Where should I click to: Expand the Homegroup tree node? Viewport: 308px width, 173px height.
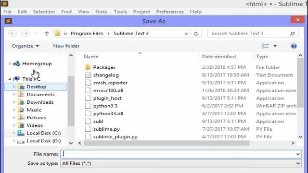10,63
